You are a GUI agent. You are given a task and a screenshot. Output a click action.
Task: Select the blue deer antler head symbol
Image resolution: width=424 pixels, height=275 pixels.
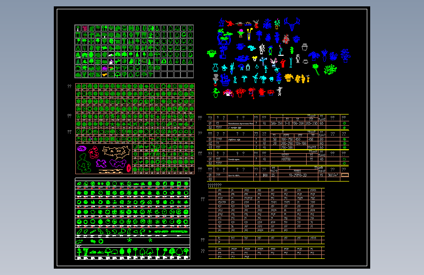point(292,24)
